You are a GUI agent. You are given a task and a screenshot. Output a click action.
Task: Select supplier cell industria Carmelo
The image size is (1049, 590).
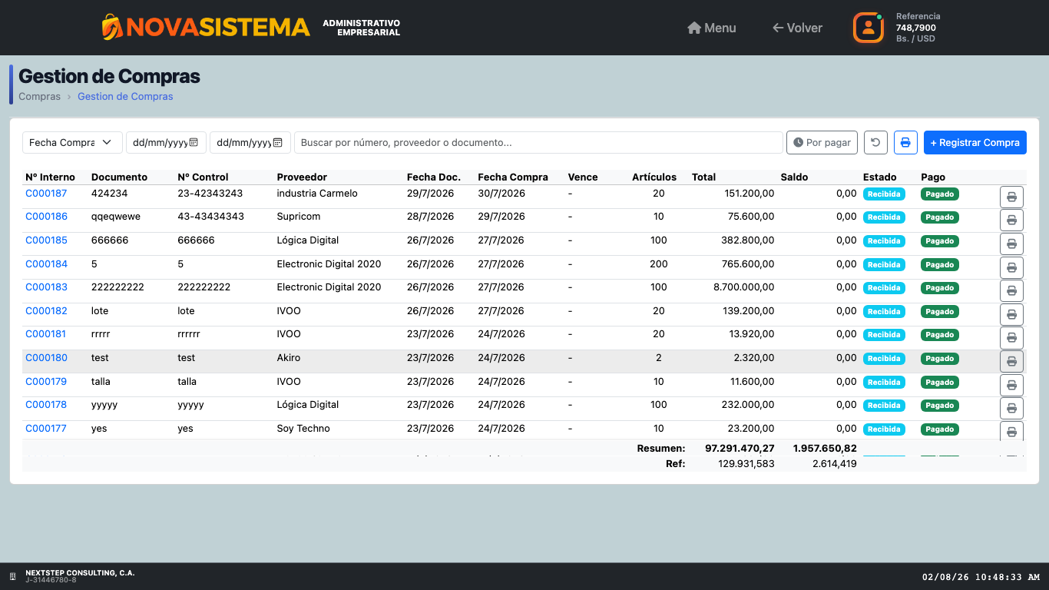(317, 194)
